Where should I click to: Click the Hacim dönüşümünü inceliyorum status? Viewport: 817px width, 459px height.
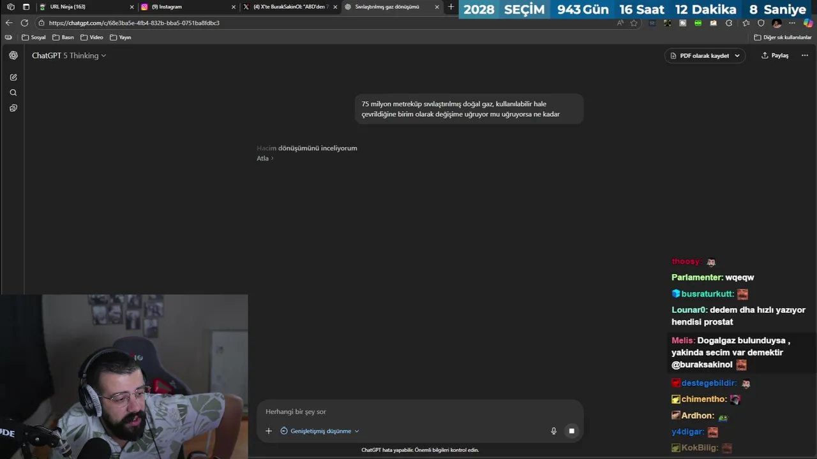307,148
